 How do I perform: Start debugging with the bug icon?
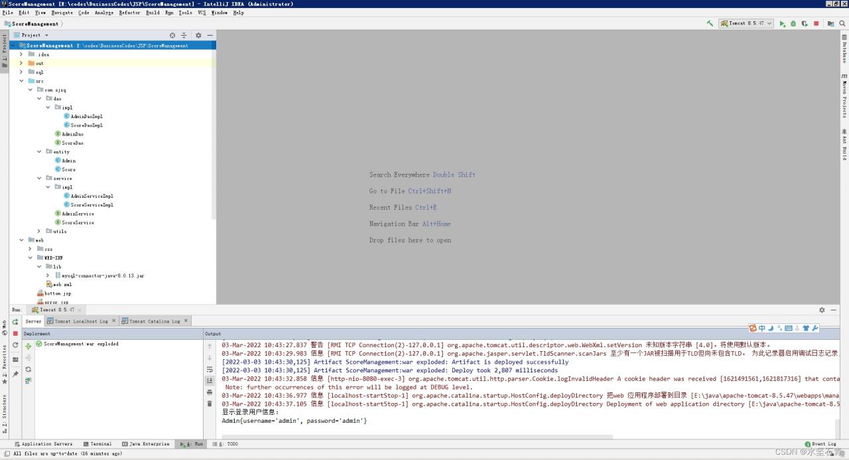click(793, 23)
